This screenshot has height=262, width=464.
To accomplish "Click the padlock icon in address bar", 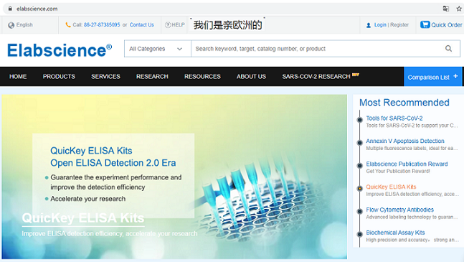I will click(10, 9).
